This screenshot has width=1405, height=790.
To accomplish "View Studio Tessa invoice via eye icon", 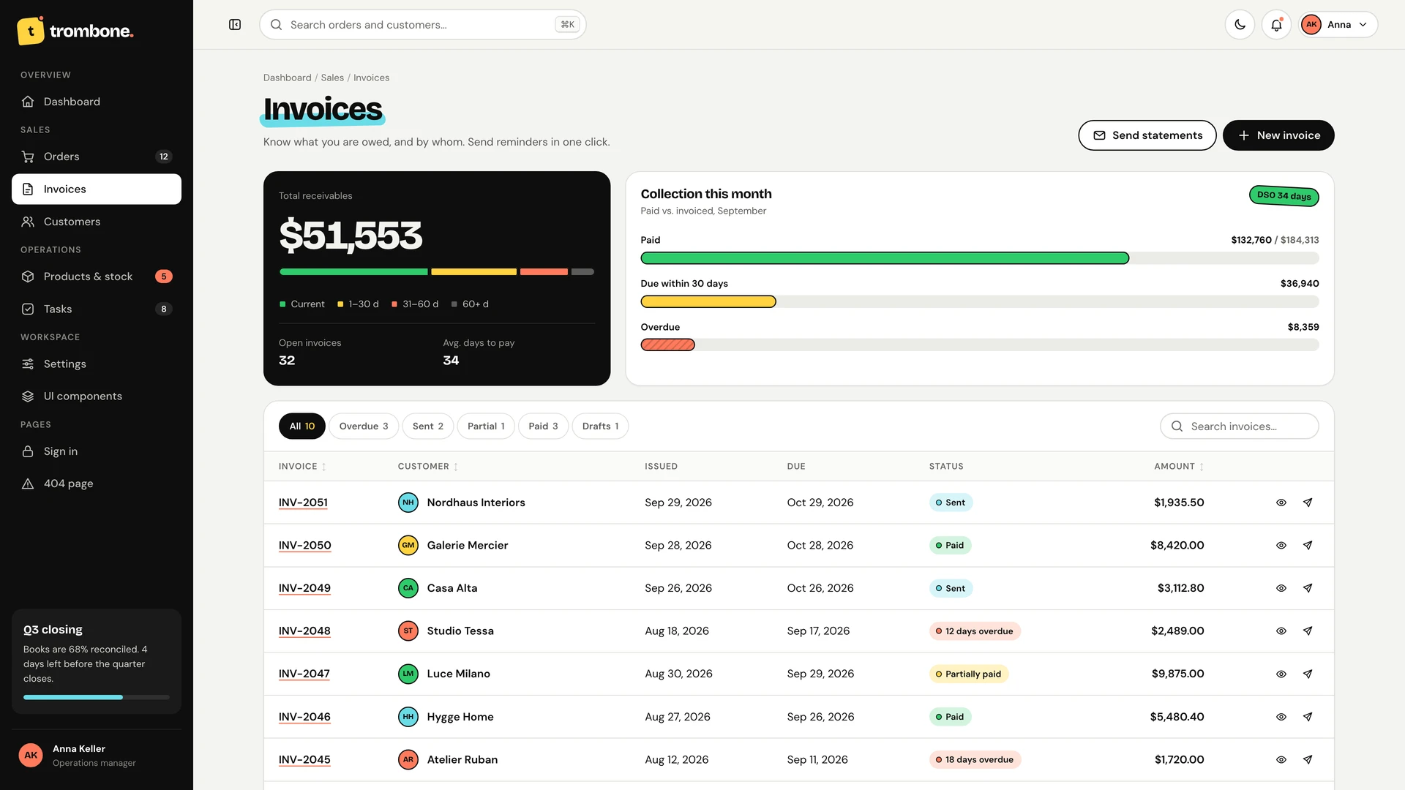I will (1281, 631).
